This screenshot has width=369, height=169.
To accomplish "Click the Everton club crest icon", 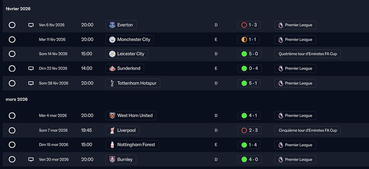I will click(x=112, y=25).
